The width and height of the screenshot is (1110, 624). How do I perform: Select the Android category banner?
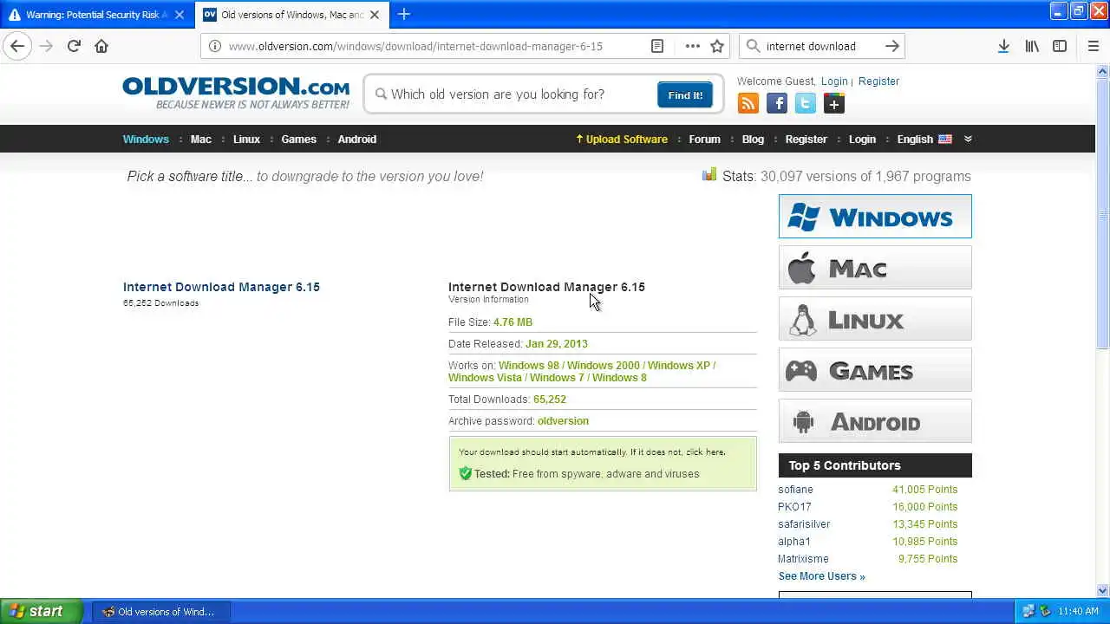[x=875, y=421]
